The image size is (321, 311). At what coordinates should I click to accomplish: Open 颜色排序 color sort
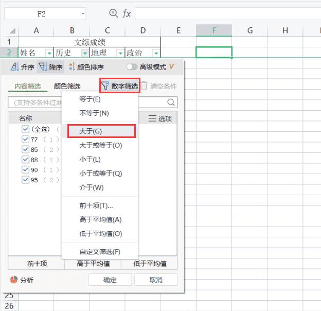pos(86,67)
